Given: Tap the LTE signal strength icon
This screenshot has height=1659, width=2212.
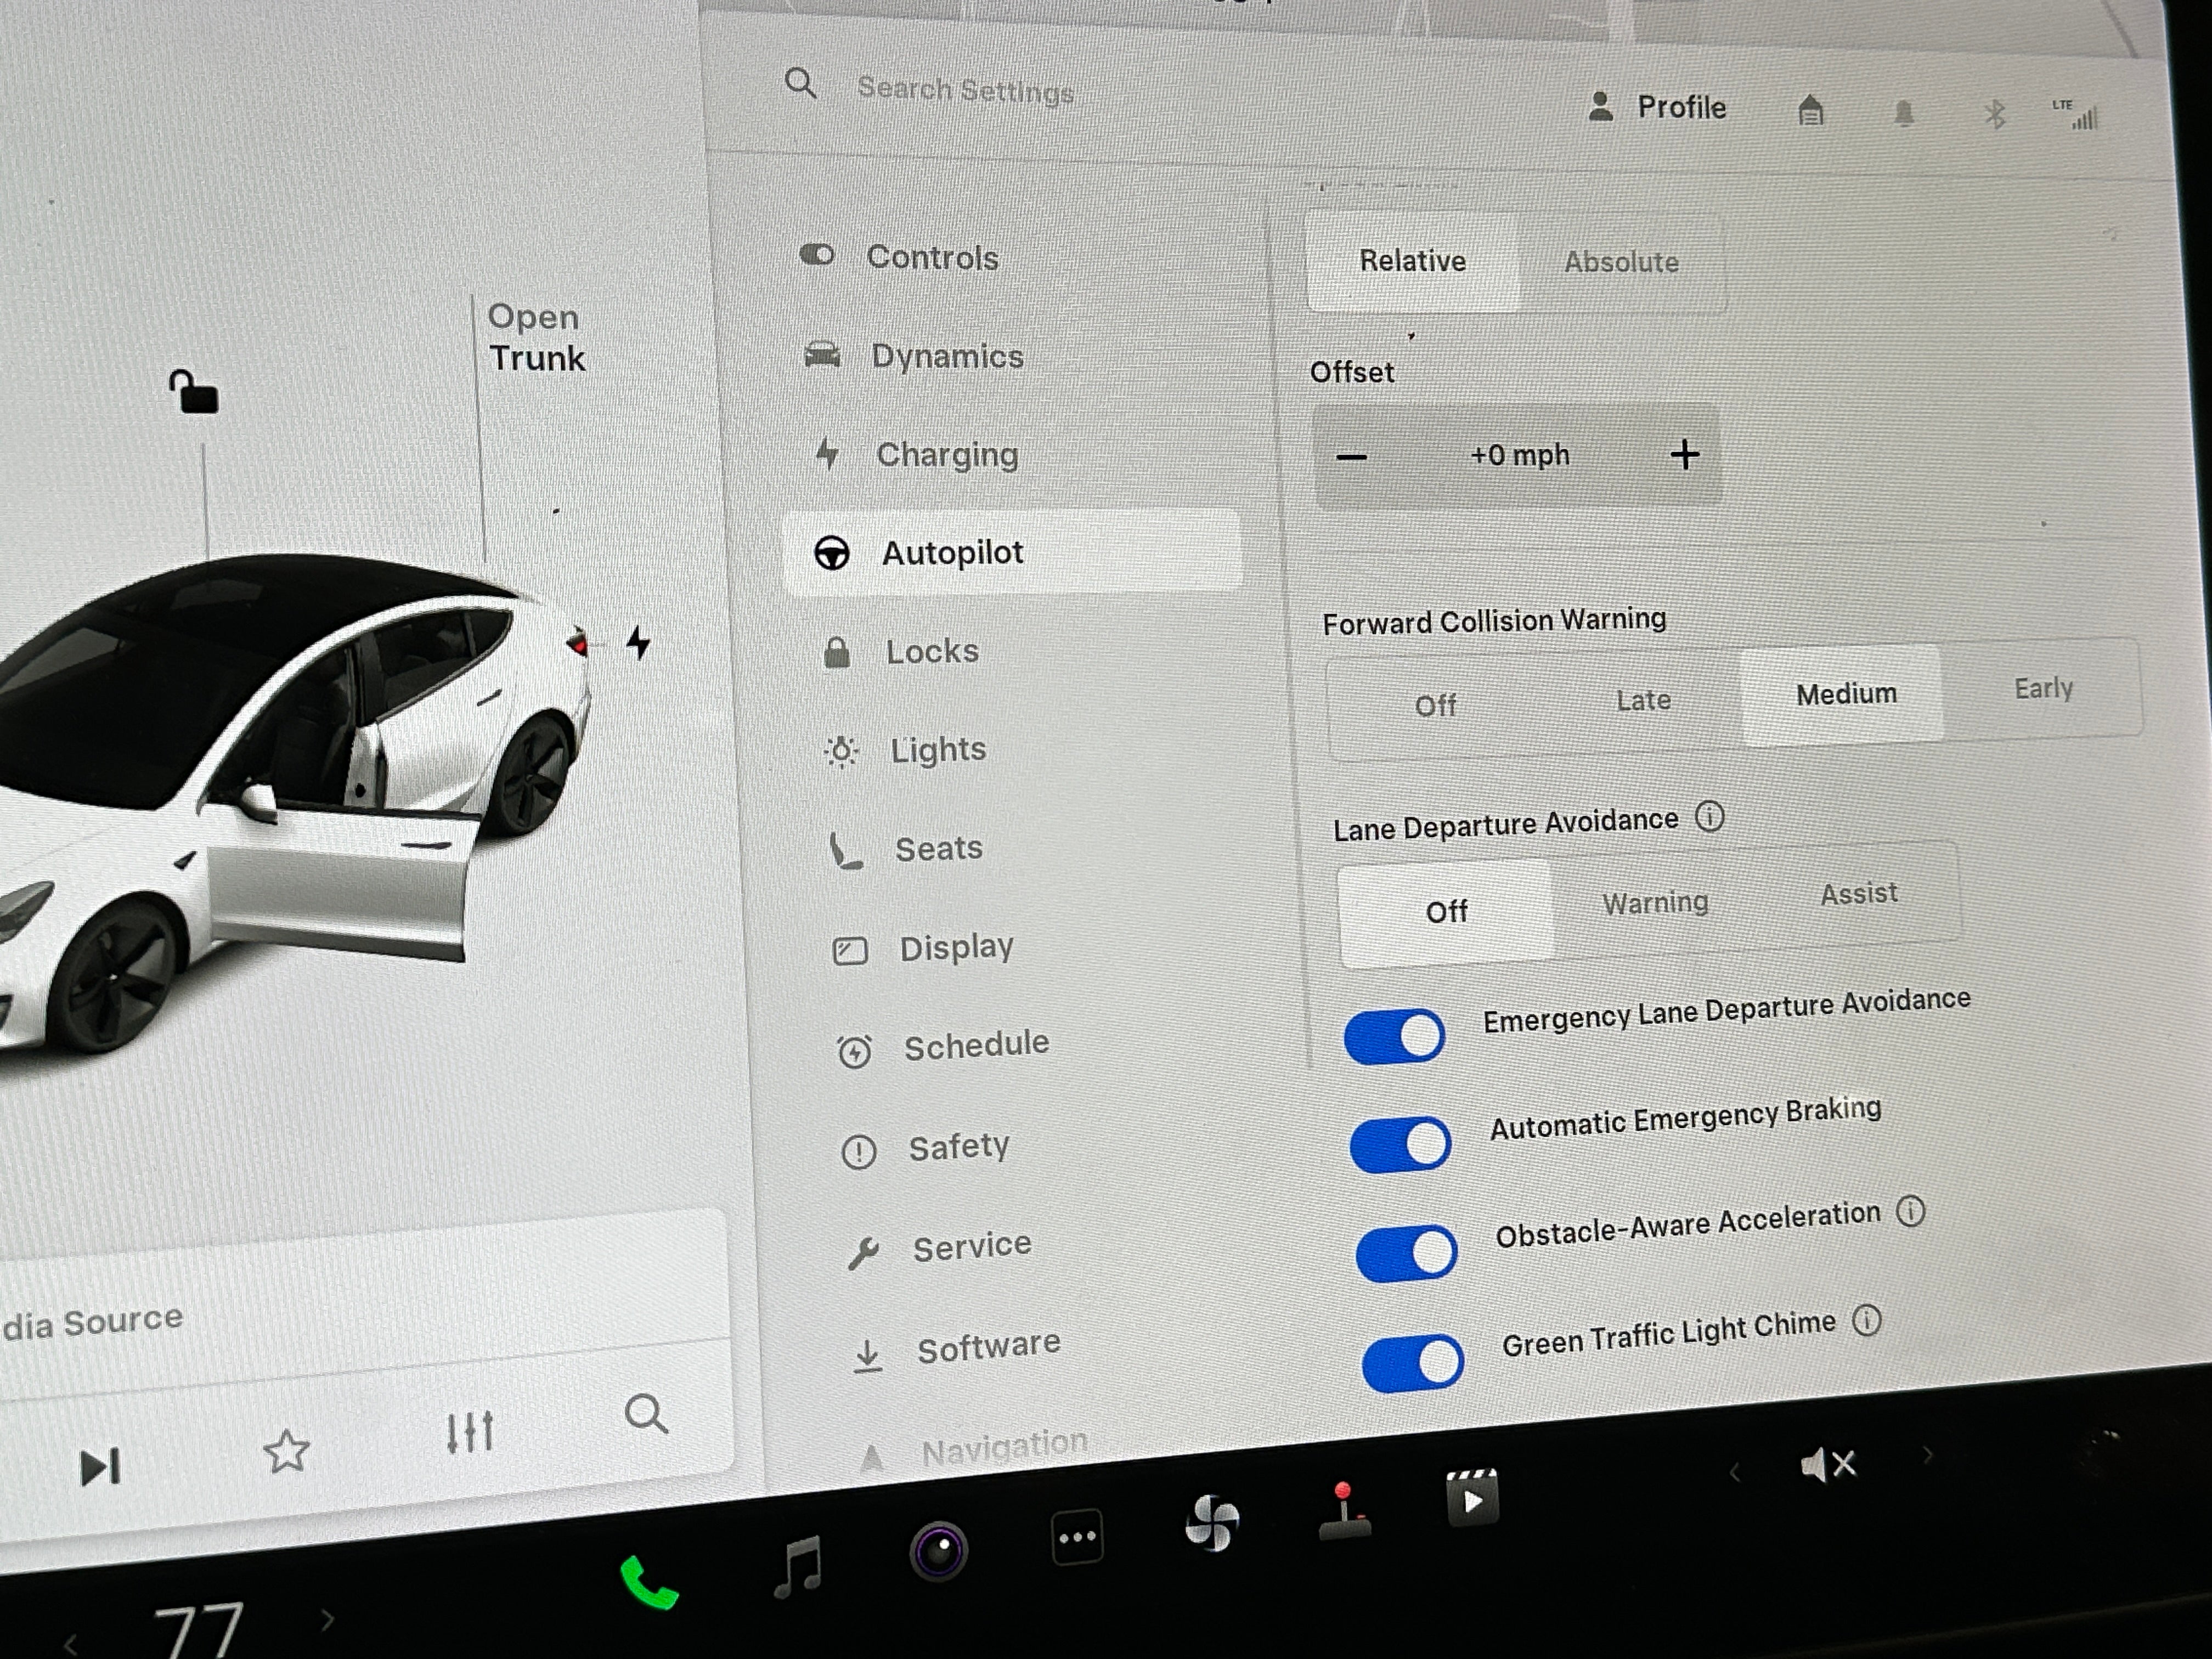Looking at the screenshot, I should [x=2076, y=115].
